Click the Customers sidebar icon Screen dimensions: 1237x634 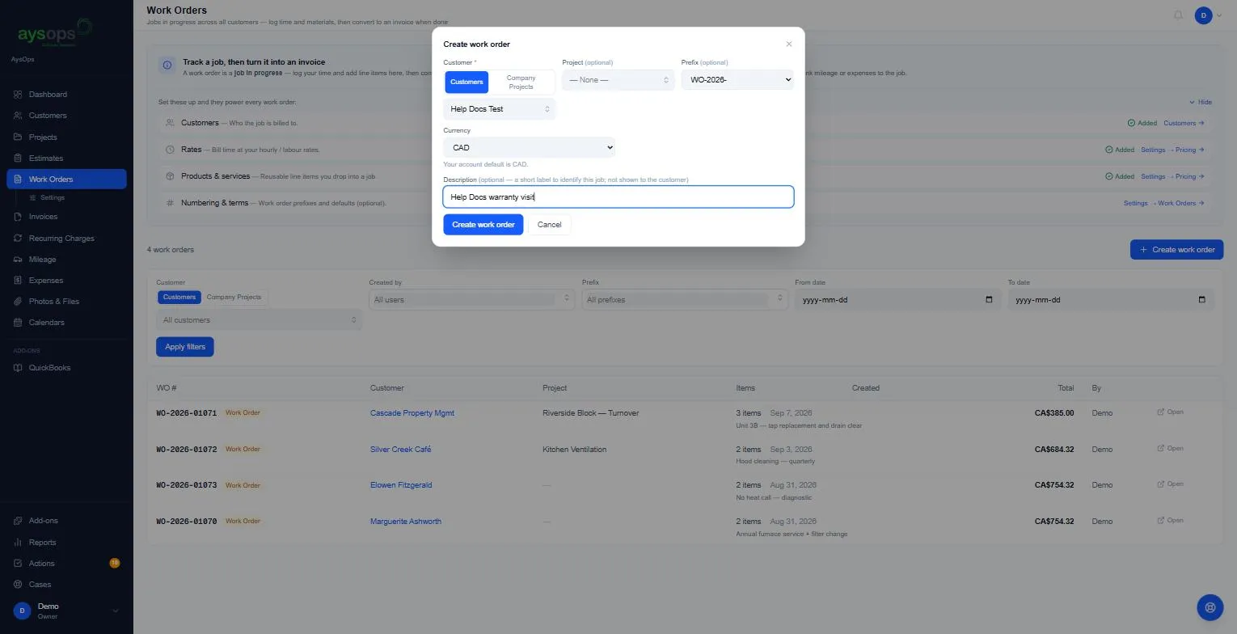click(18, 116)
